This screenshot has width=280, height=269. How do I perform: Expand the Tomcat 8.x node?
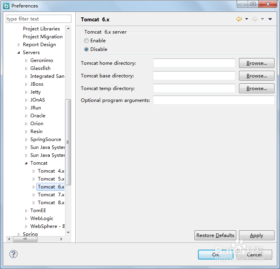pos(34,203)
